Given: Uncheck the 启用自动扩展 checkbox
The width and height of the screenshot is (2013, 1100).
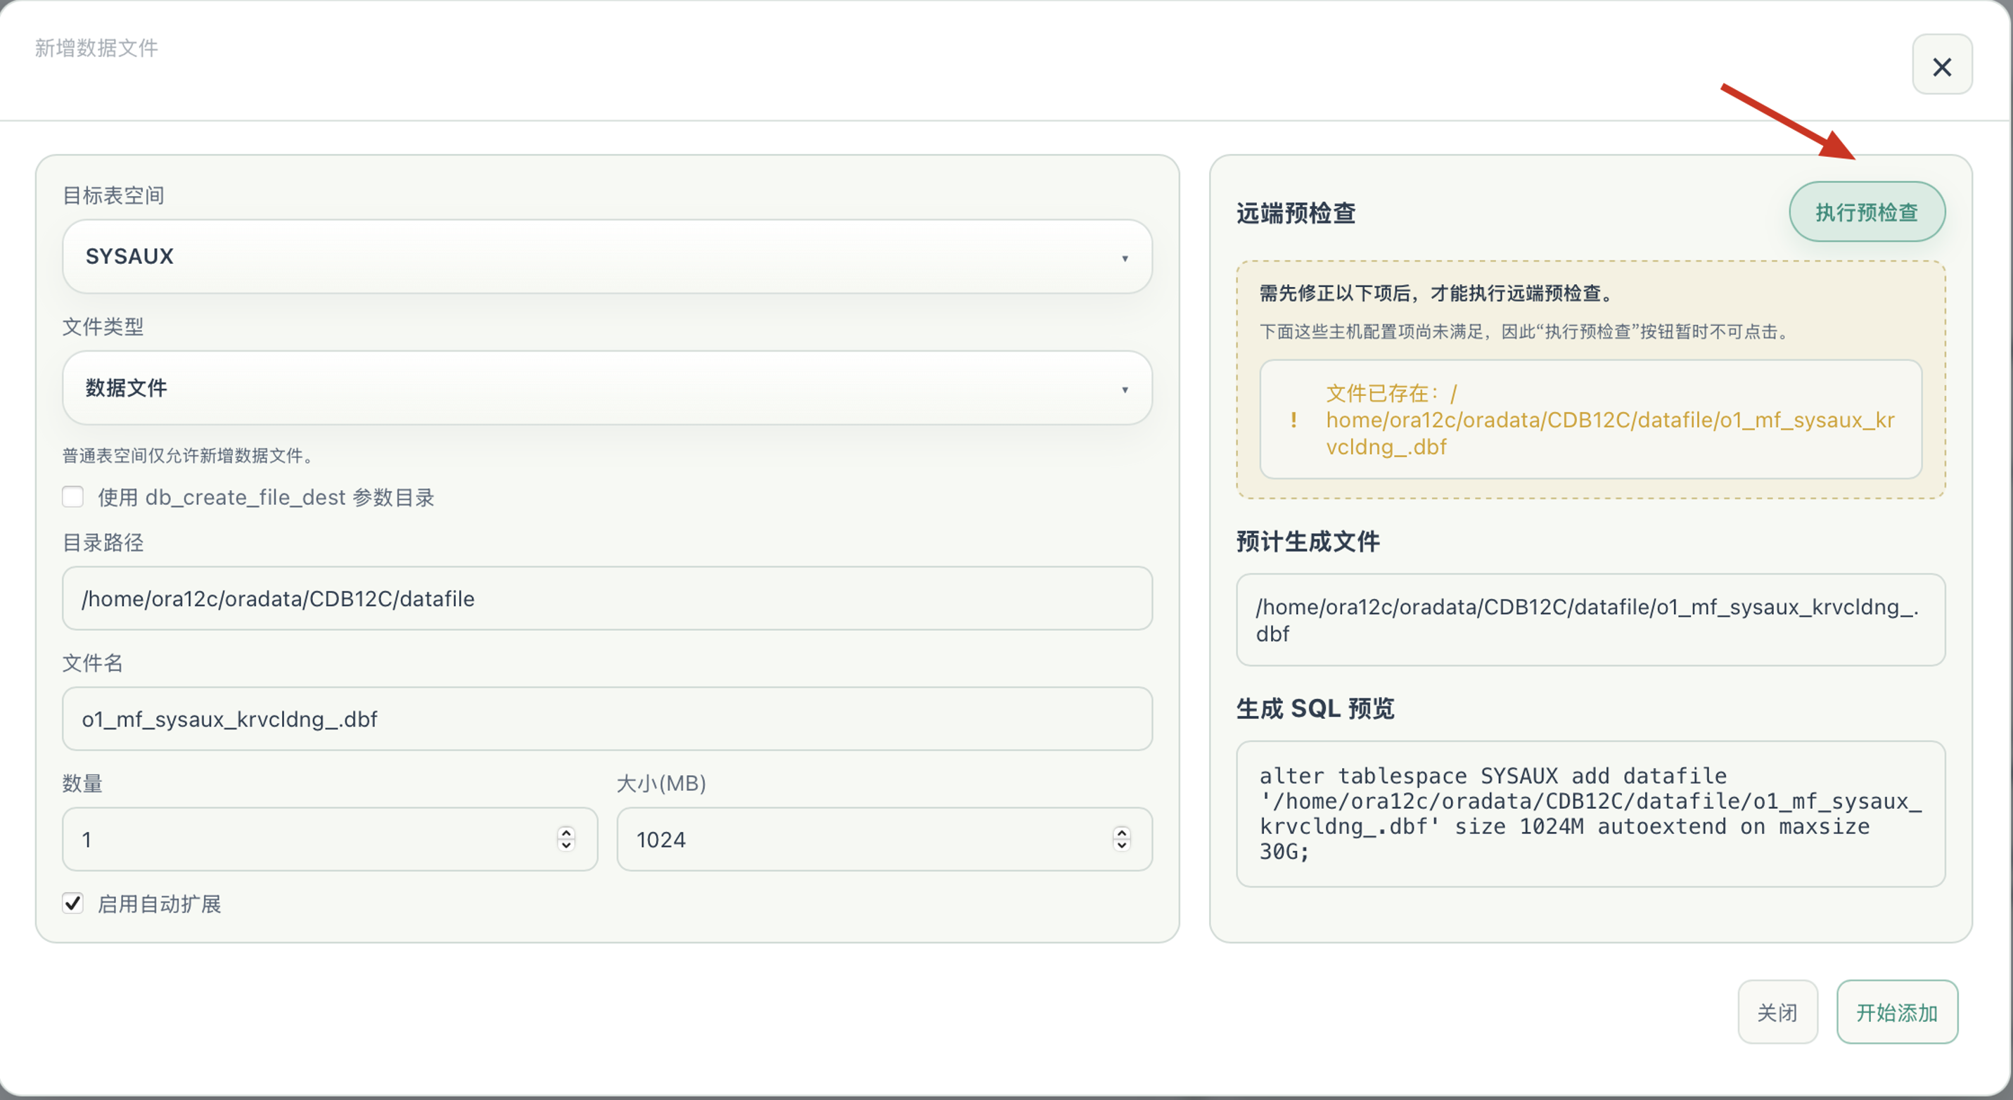Looking at the screenshot, I should (x=72, y=903).
